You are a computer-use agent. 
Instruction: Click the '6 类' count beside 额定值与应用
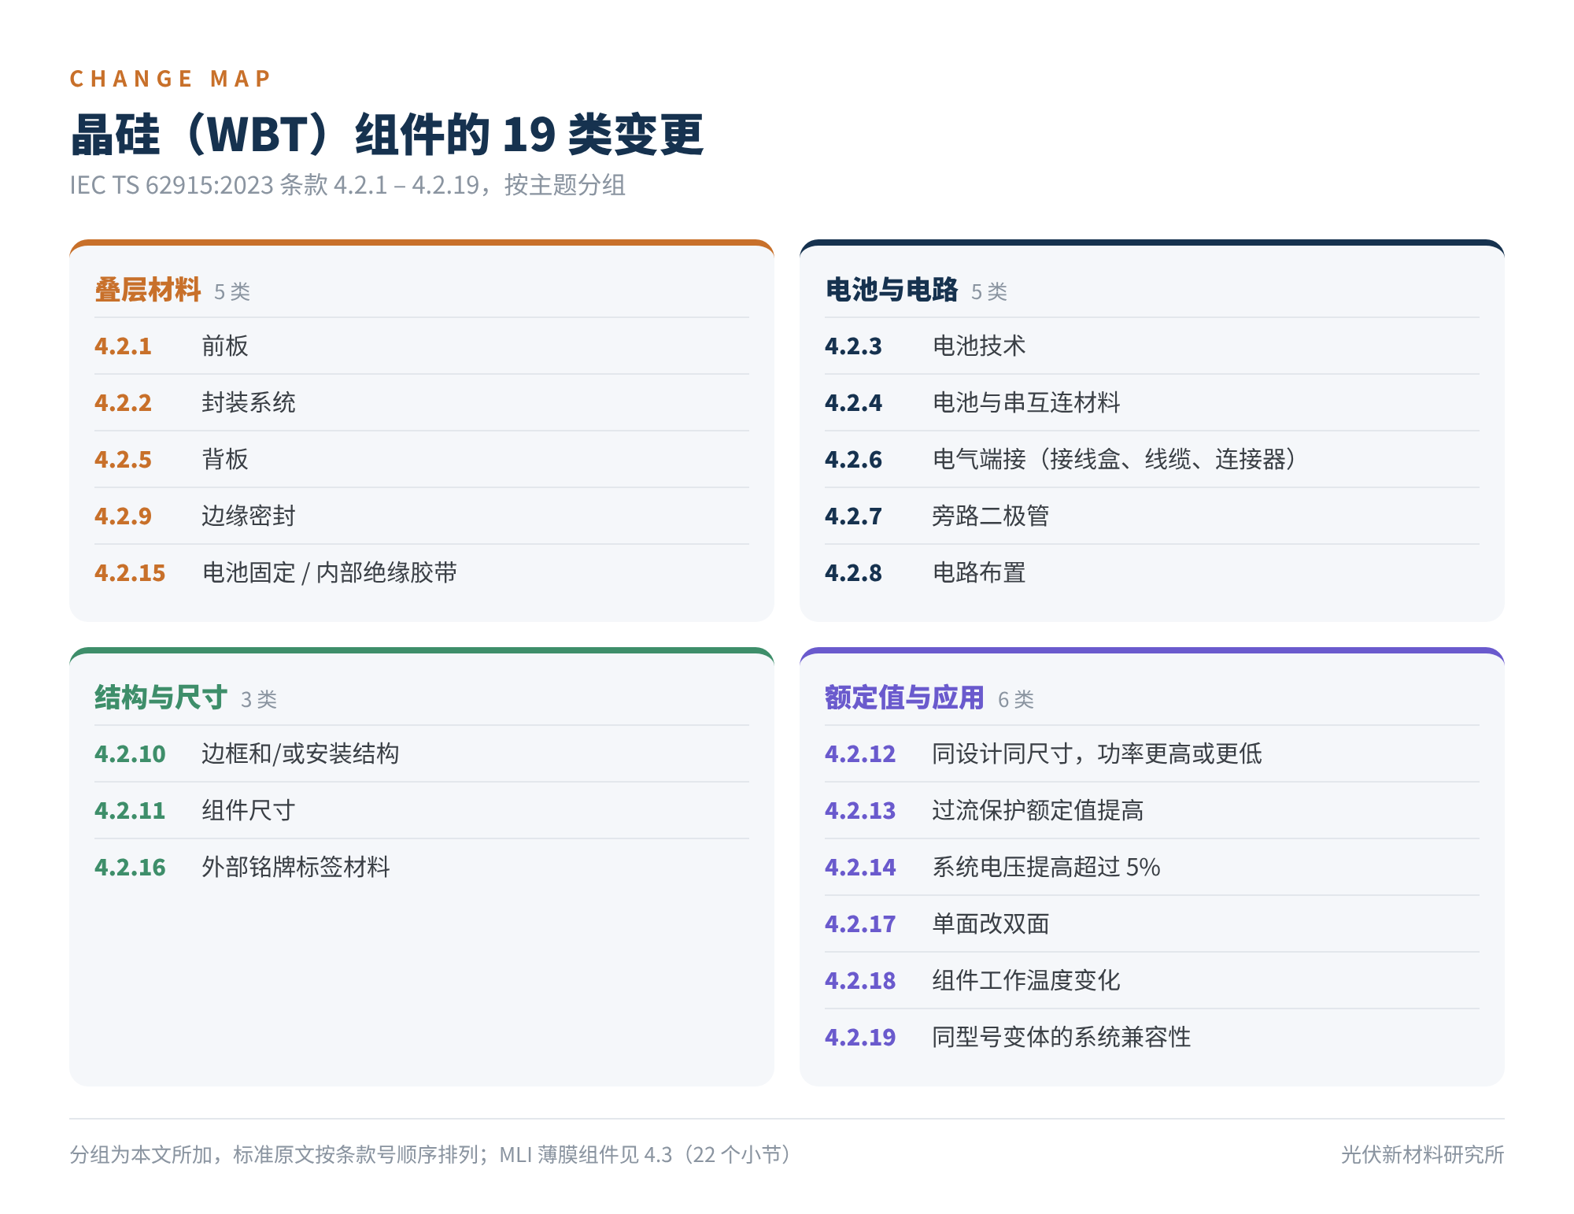(1015, 699)
